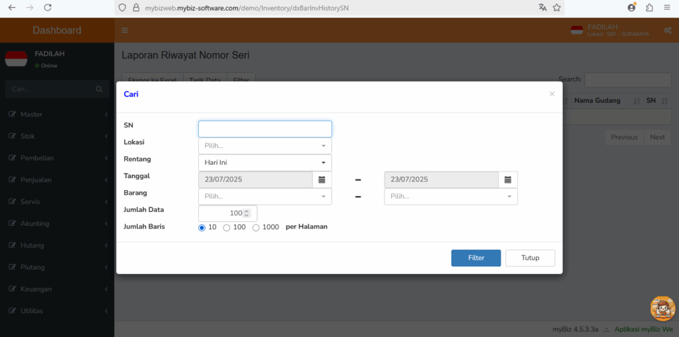
Task: Click the translate page icon
Action: [x=542, y=7]
